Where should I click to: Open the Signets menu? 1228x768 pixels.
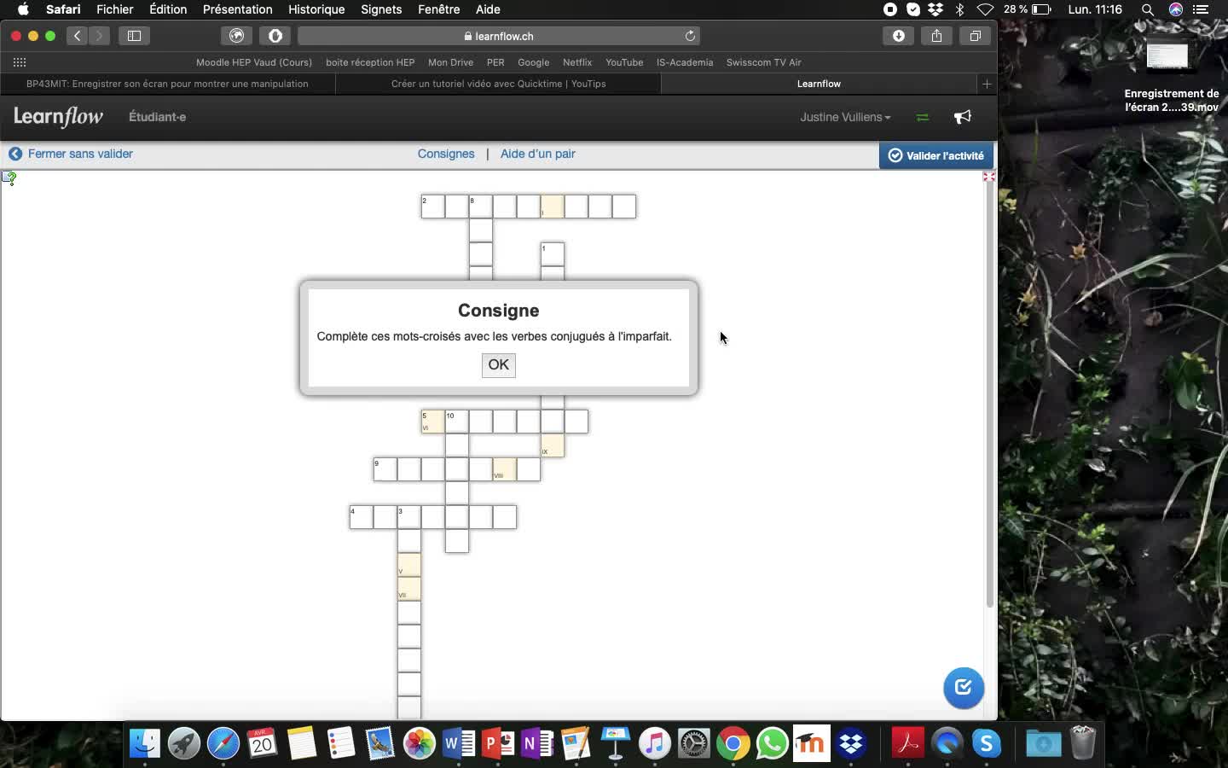(381, 9)
